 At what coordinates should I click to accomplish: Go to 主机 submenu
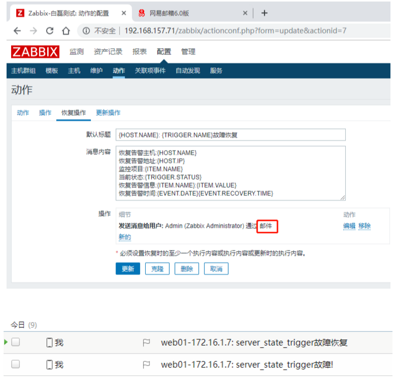point(74,71)
